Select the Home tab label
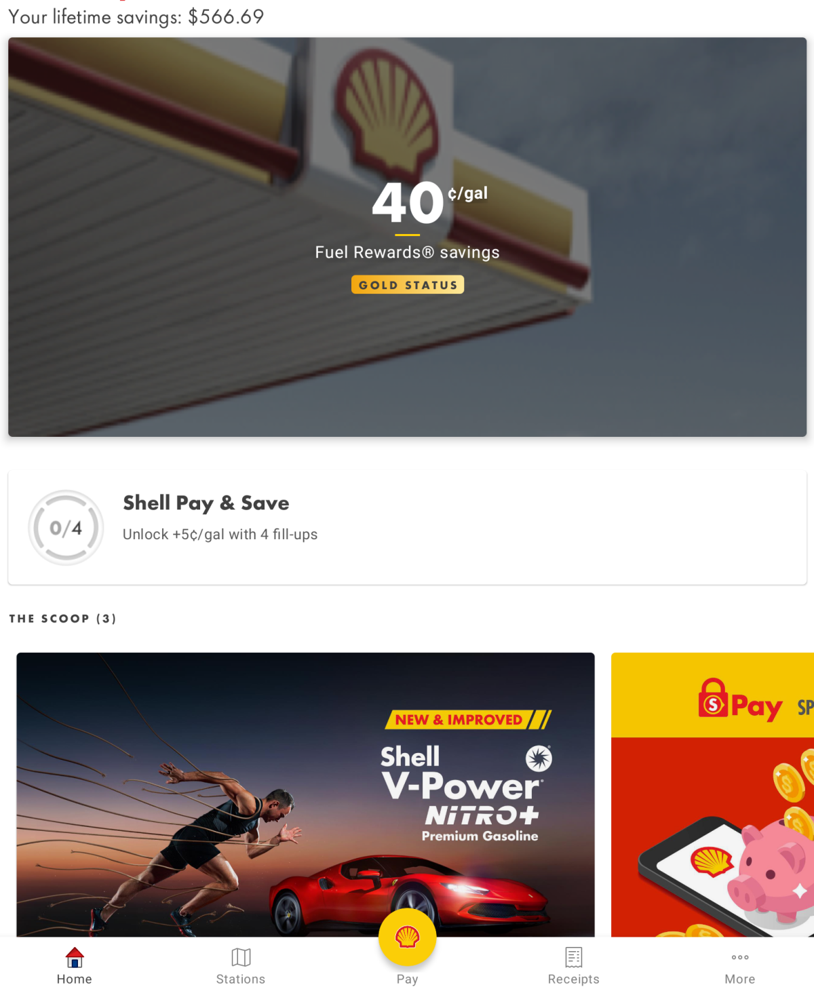This screenshot has width=814, height=987. tap(75, 979)
